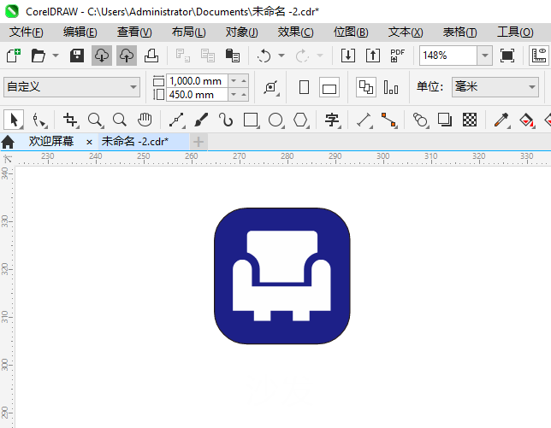Open the zoom level dropdown arrow
This screenshot has width=551, height=428.
[x=485, y=56]
